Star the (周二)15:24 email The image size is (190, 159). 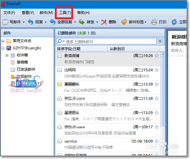point(157,70)
